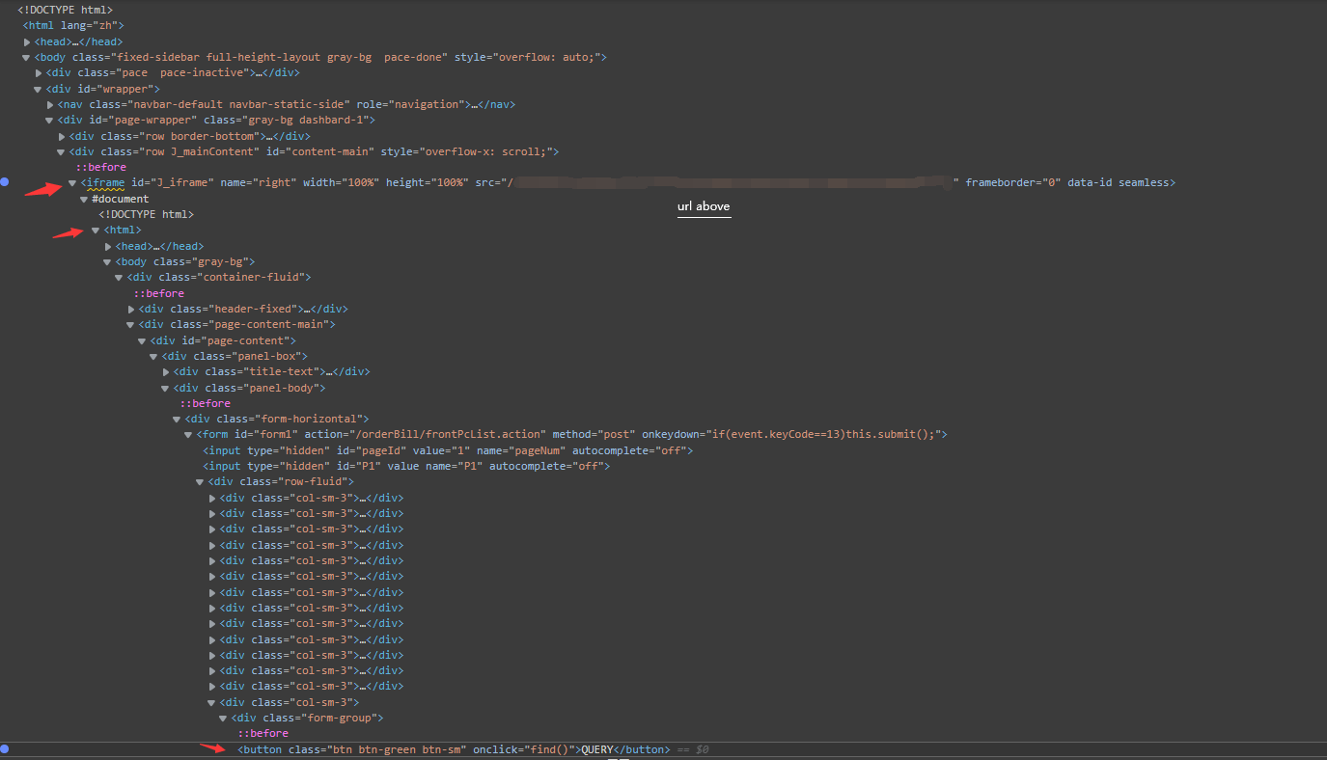Collapse the div id="page-wrapper" node
This screenshot has width=1327, height=760.
coord(50,120)
